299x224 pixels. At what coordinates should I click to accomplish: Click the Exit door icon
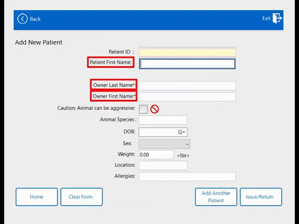(x=277, y=18)
